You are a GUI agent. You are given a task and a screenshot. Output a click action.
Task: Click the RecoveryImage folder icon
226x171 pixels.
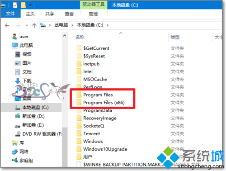click(79, 118)
